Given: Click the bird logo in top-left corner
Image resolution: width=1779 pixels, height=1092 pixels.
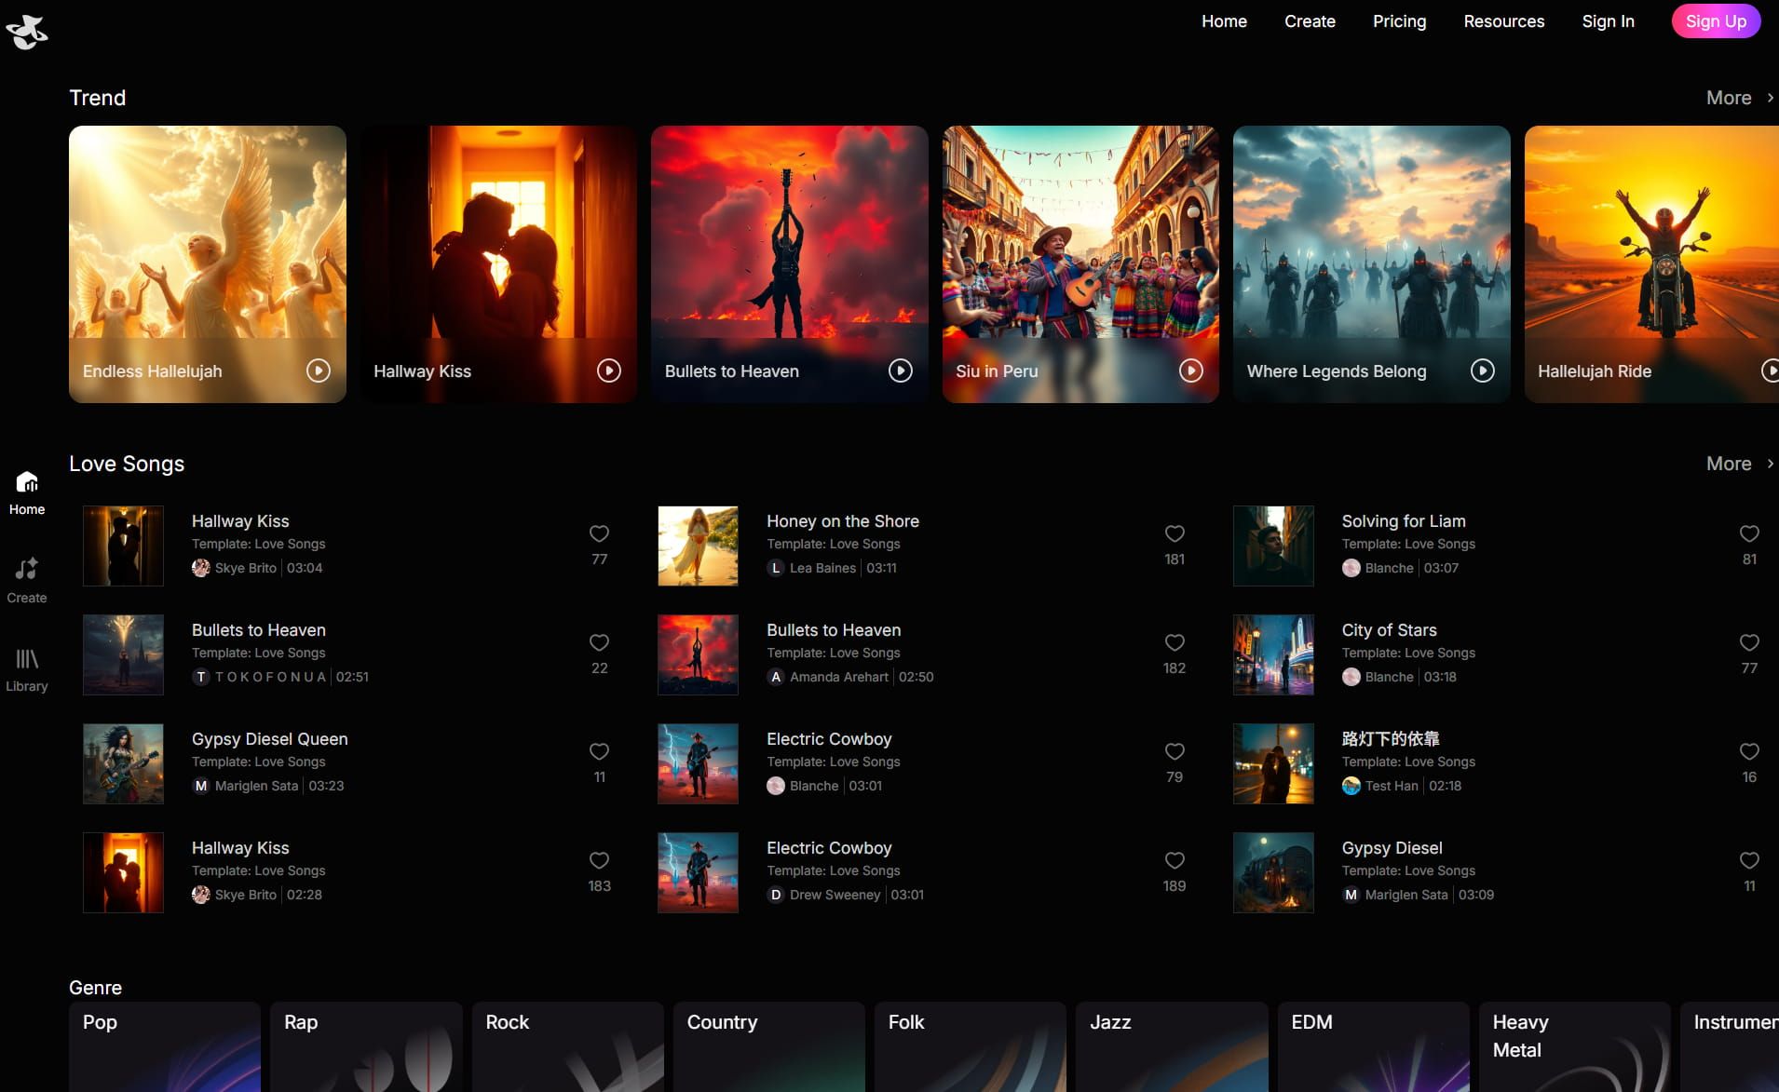Looking at the screenshot, I should coord(27,32).
